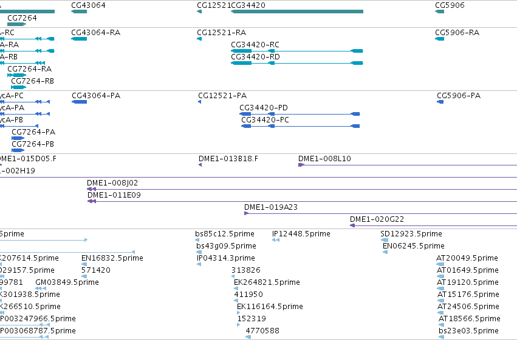Click the long CG34420 gene bar
Image resolution: width=517 pixels, height=340 pixels.
pos(297,12)
